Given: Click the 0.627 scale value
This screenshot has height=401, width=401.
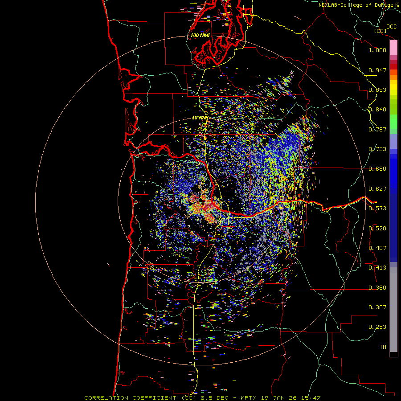Looking at the screenshot, I should 377,189.
